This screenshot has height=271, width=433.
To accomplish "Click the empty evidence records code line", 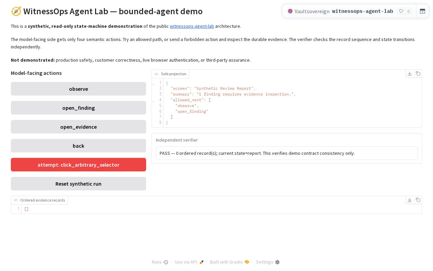I will pyautogui.click(x=222, y=209).
